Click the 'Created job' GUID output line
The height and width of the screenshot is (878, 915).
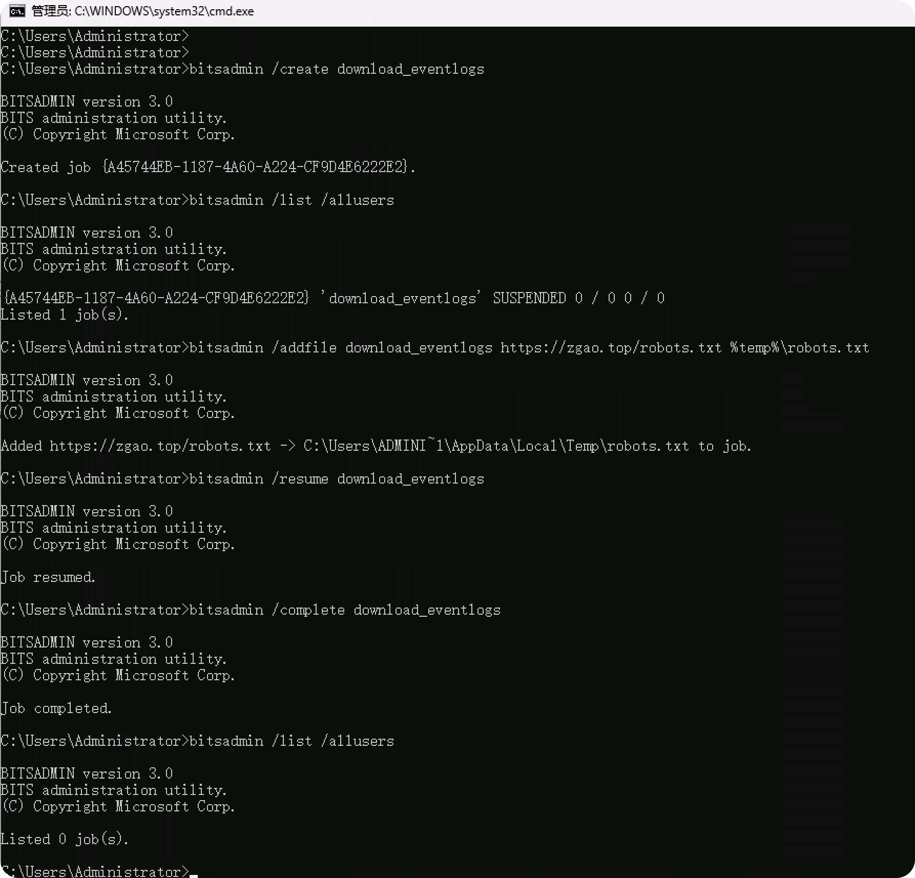click(208, 168)
